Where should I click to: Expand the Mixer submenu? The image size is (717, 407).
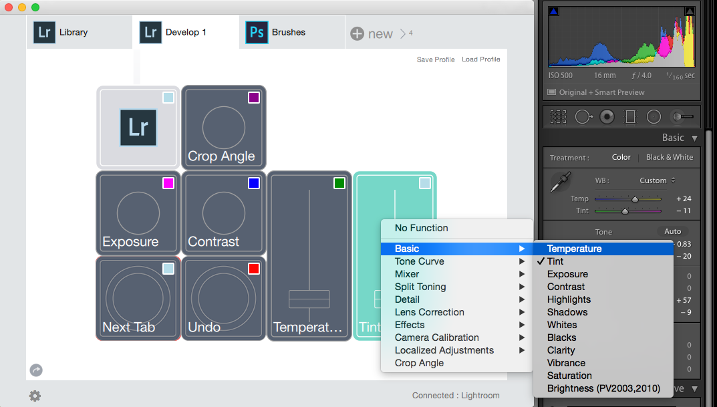click(x=457, y=274)
